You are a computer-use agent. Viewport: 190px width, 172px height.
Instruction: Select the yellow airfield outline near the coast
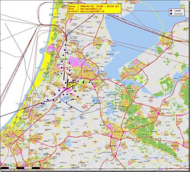pos(25,113)
